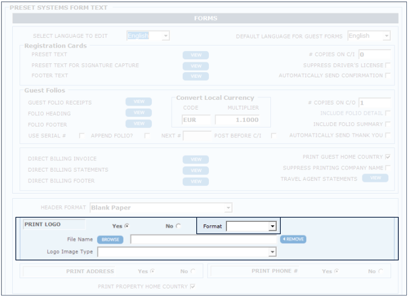
Task: Toggle Print Property Home Country checkbox
Action: click(x=193, y=287)
